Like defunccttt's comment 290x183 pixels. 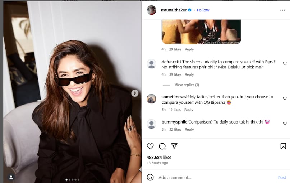[x=285, y=63]
